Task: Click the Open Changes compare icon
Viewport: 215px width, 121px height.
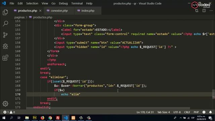Action: (x=197, y=11)
